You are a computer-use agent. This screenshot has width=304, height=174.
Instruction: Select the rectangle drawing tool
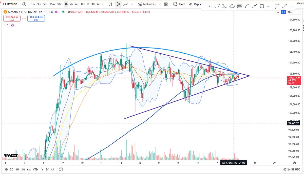point(262,6)
